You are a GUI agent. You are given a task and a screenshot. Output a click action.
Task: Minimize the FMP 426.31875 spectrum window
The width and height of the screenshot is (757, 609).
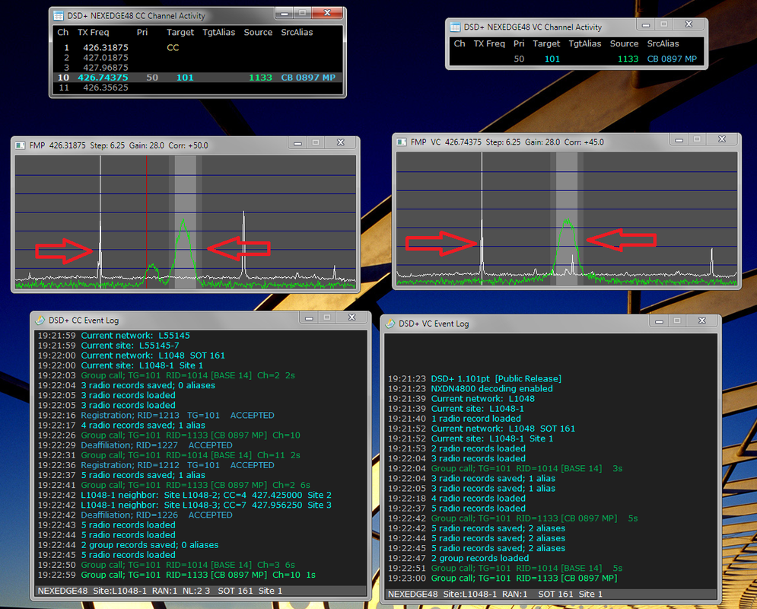click(x=298, y=143)
